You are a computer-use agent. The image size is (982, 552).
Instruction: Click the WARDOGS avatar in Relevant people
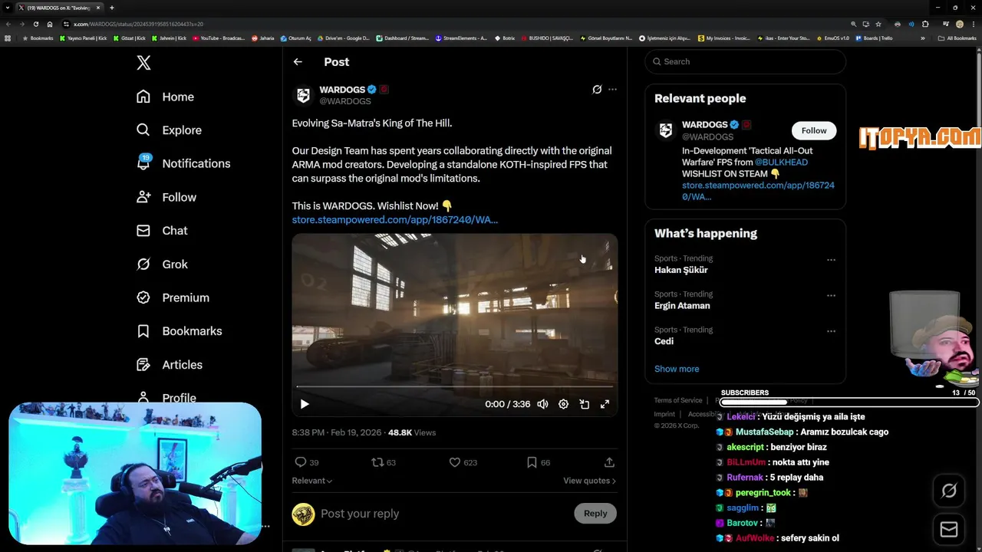click(665, 130)
